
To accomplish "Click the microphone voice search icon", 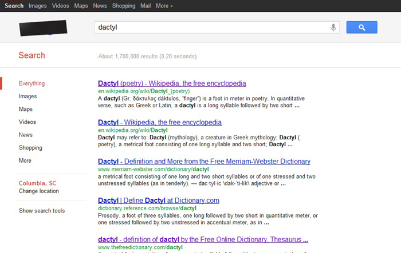I will tap(333, 27).
